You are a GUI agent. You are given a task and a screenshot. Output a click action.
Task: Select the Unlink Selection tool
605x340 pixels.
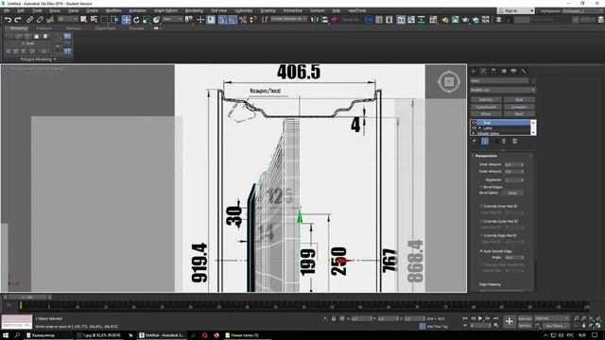point(40,19)
